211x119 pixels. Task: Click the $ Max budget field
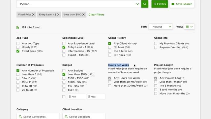pos(96,97)
